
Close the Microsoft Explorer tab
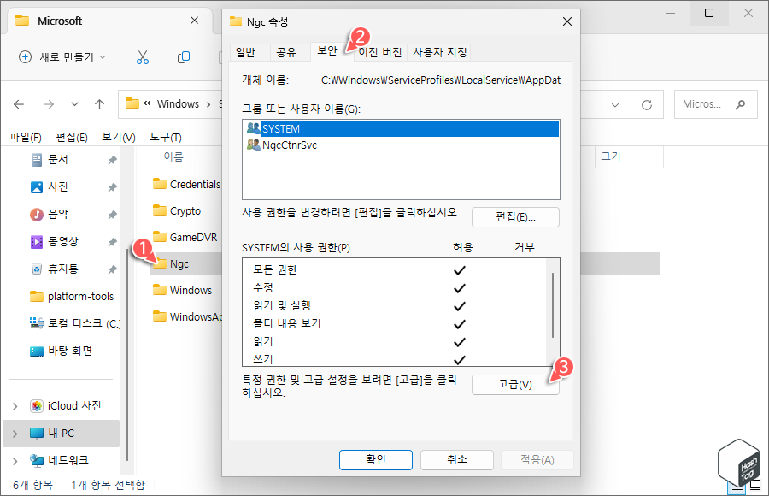[194, 21]
